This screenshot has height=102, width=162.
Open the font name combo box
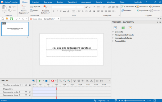64,7
